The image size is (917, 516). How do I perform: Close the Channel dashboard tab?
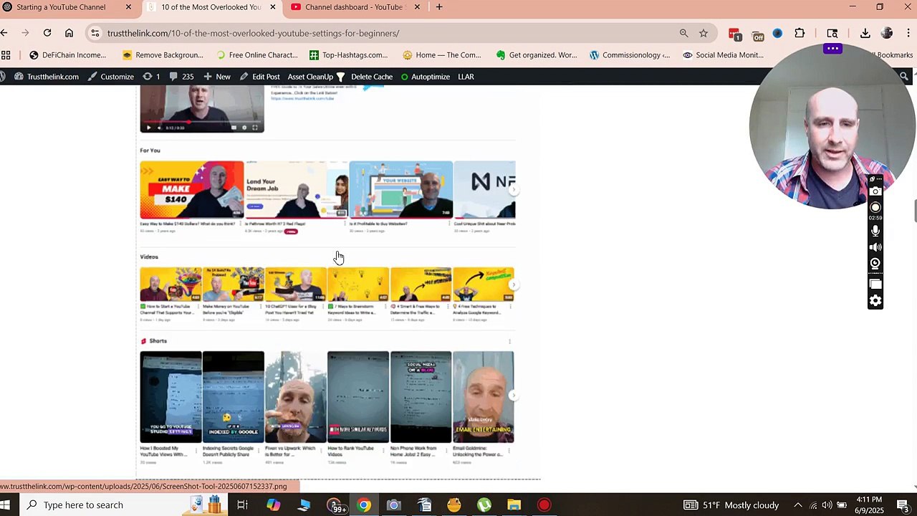pyautogui.click(x=417, y=7)
